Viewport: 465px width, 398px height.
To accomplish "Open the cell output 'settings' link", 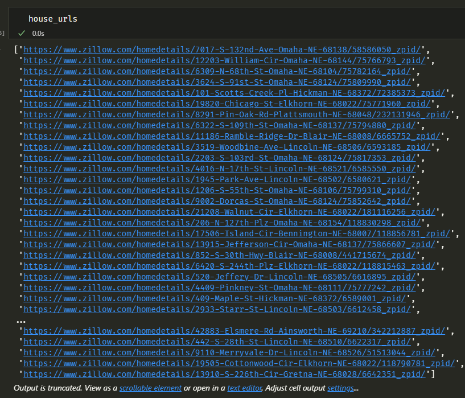I will 340,388.
